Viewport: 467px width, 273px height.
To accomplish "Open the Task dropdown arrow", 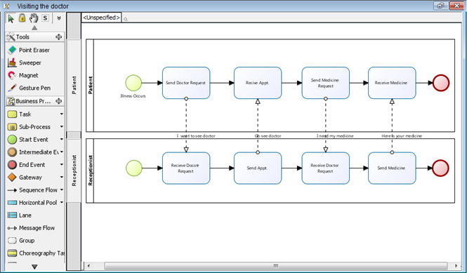I will 61,114.
